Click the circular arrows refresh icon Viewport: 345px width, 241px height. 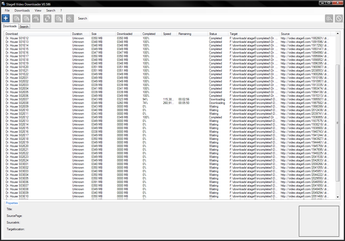coord(47,18)
